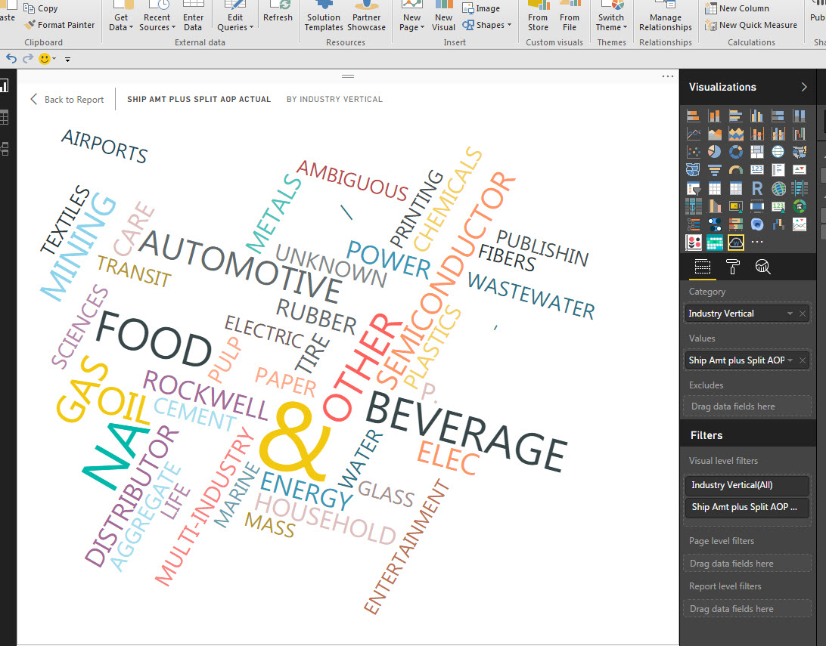Select the pie chart visualization
Screen dimensions: 826x646
click(x=714, y=152)
